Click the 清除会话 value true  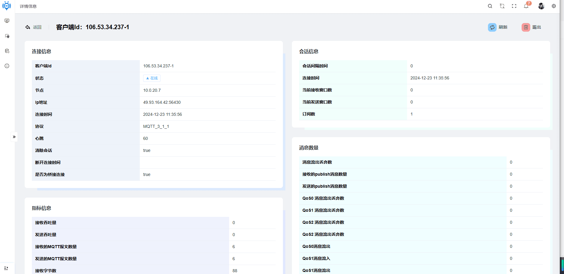[x=147, y=150]
